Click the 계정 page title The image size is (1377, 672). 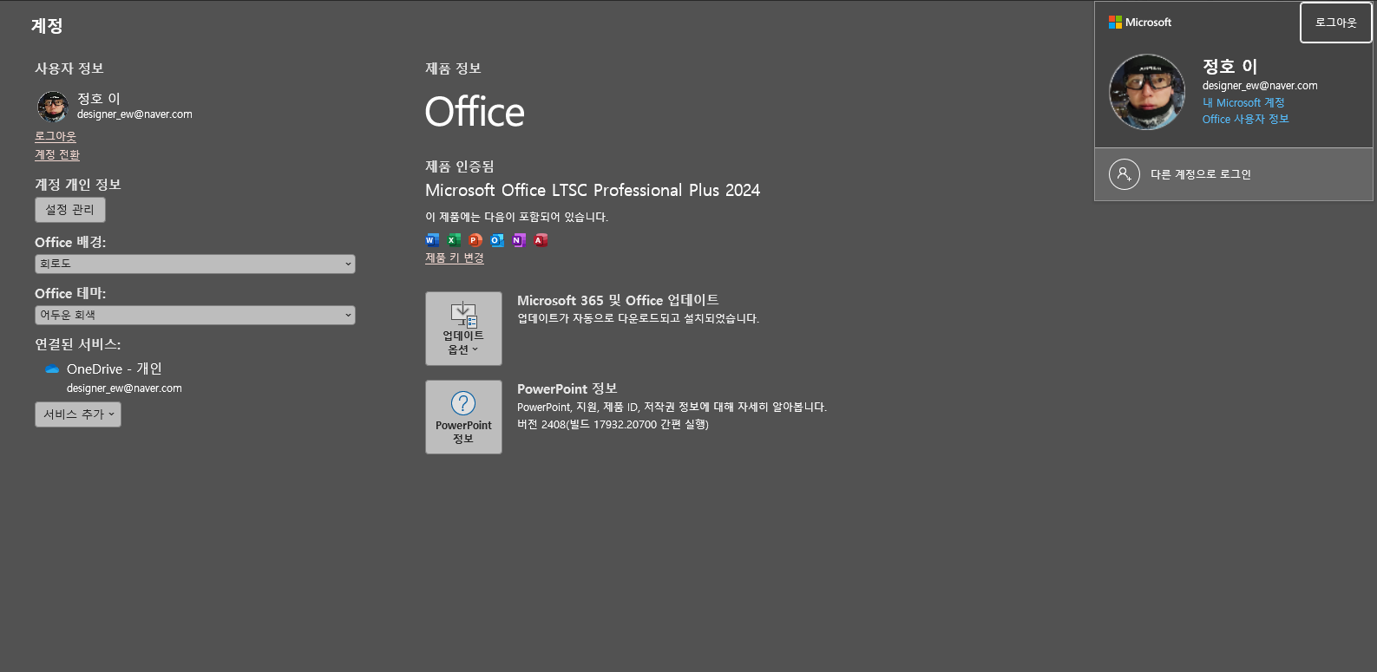pyautogui.click(x=47, y=26)
